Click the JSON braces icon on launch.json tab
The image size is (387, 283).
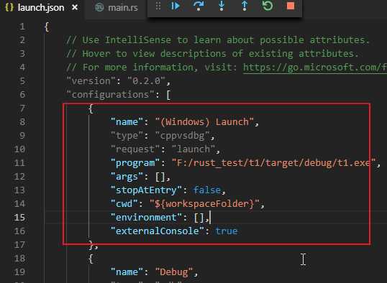click(x=9, y=7)
